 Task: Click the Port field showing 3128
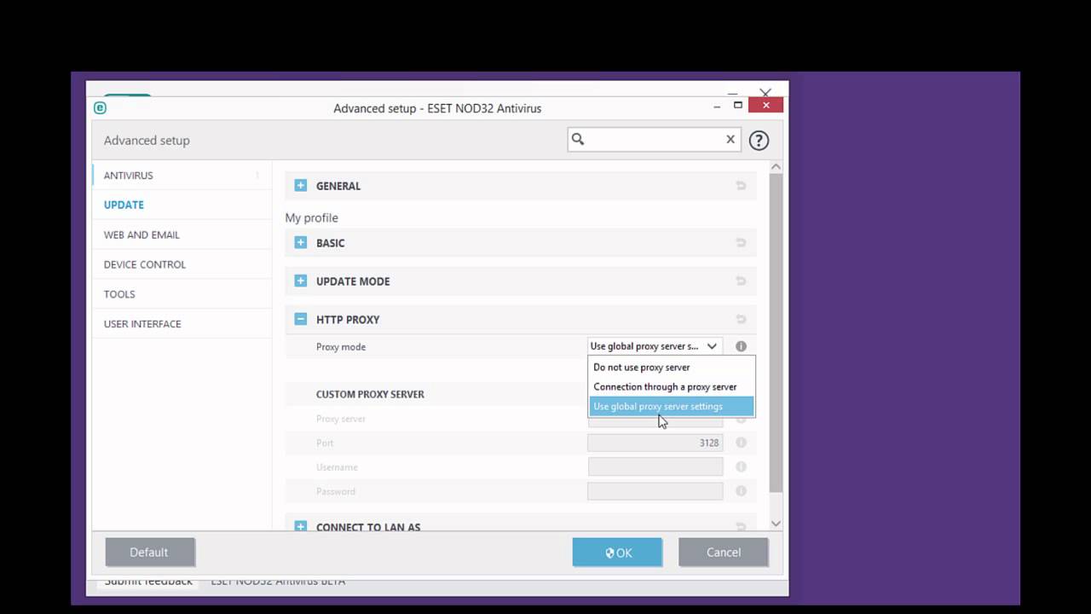tap(655, 443)
